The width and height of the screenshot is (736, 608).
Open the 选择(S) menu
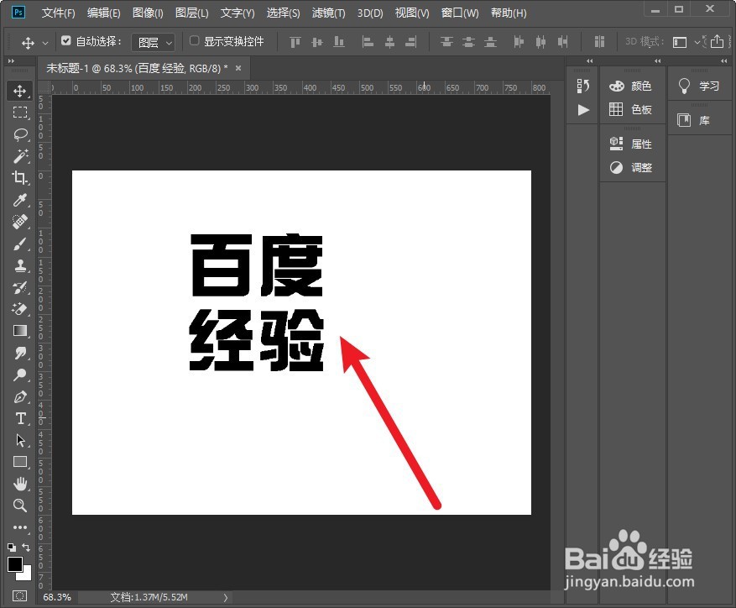point(283,13)
